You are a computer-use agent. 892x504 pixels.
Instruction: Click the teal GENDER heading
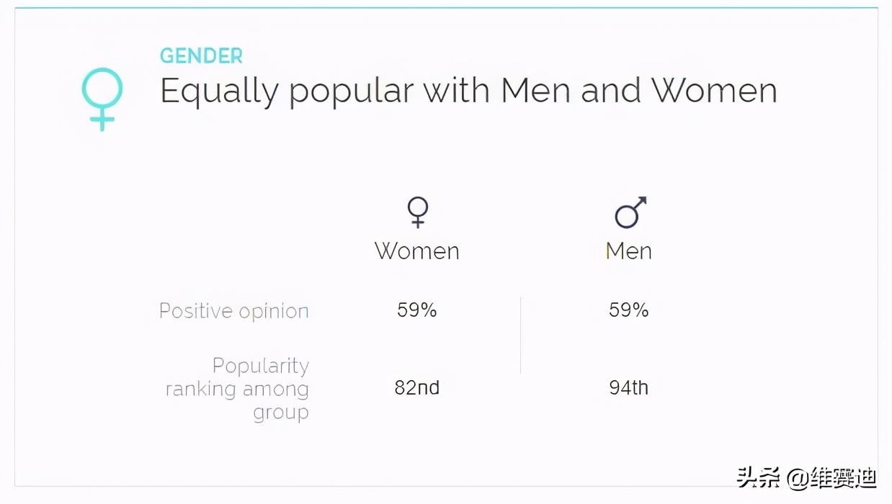click(x=201, y=56)
